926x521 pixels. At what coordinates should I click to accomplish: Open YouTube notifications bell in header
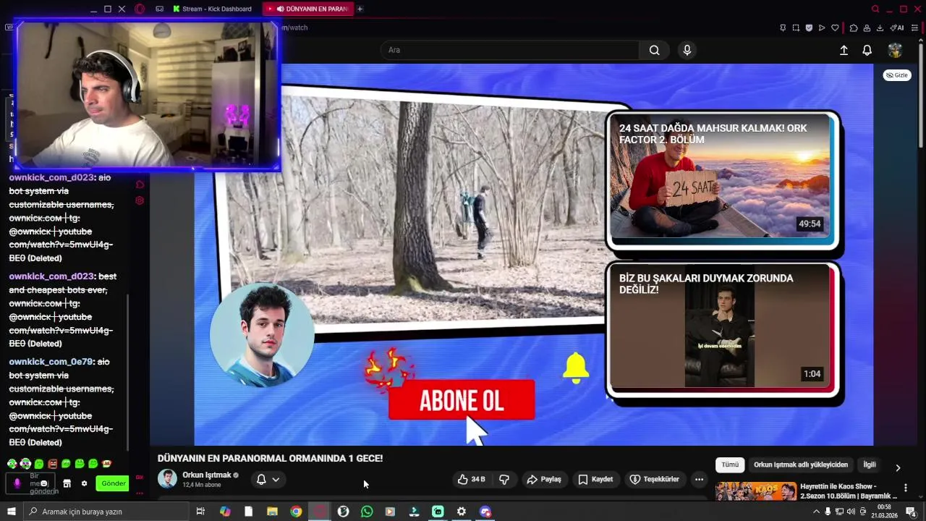pos(867,50)
